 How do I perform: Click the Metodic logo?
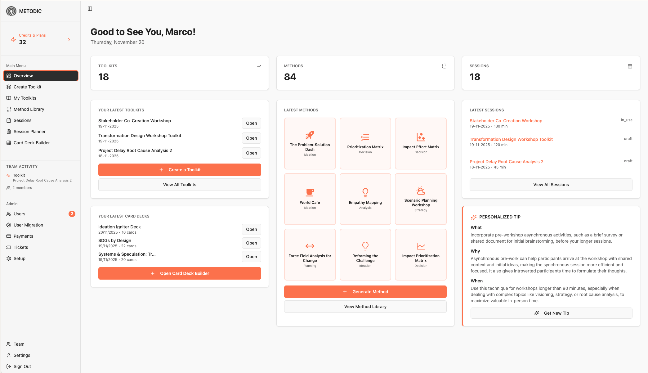coord(11,11)
